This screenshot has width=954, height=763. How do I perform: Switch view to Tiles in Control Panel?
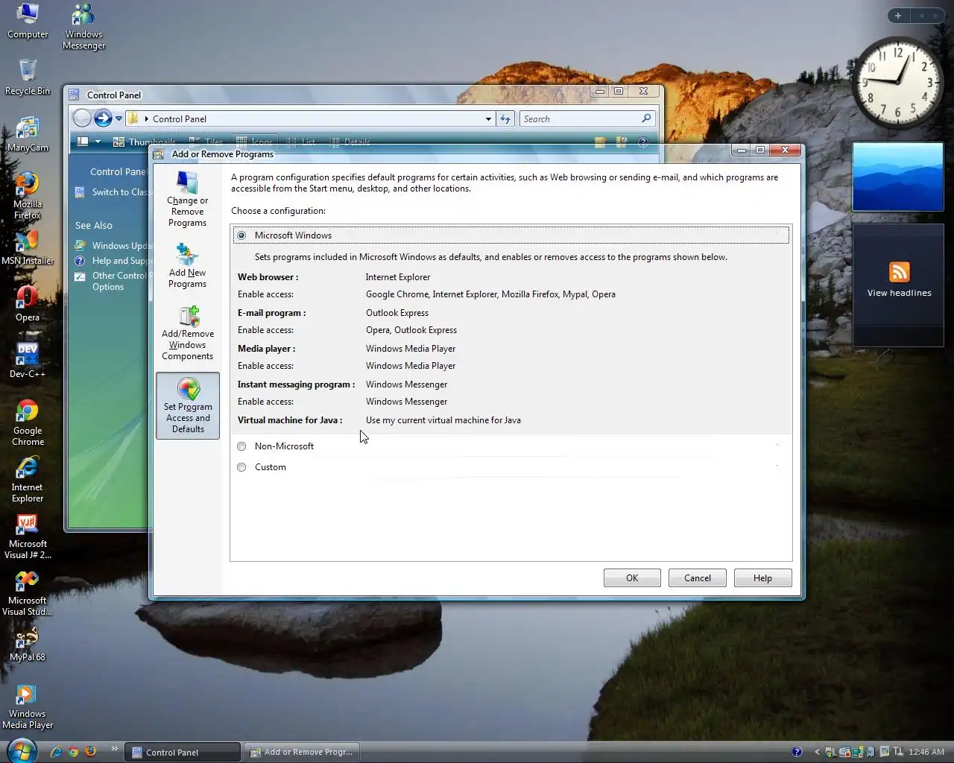(x=206, y=142)
